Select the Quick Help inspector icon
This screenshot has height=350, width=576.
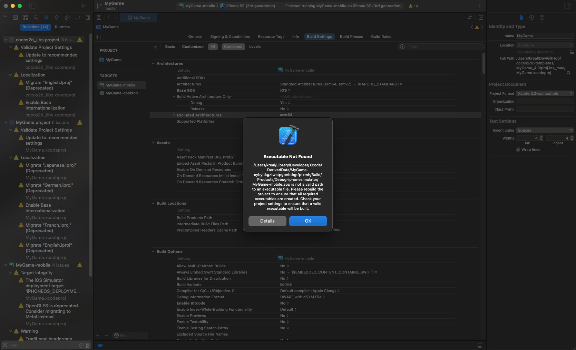pyautogui.click(x=542, y=17)
